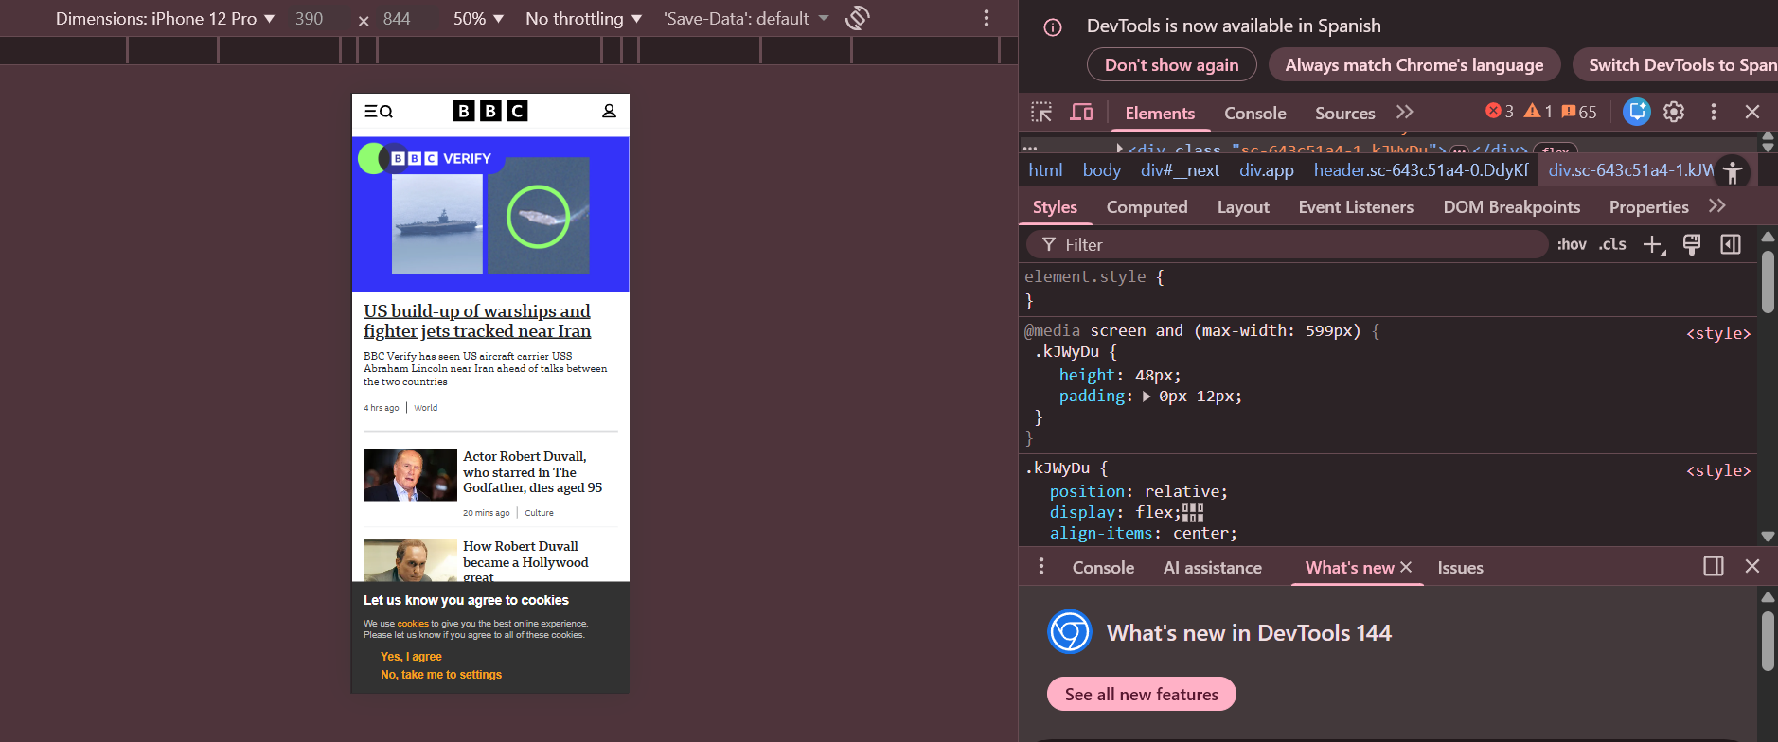Open DevTools settings gear

[x=1674, y=112]
